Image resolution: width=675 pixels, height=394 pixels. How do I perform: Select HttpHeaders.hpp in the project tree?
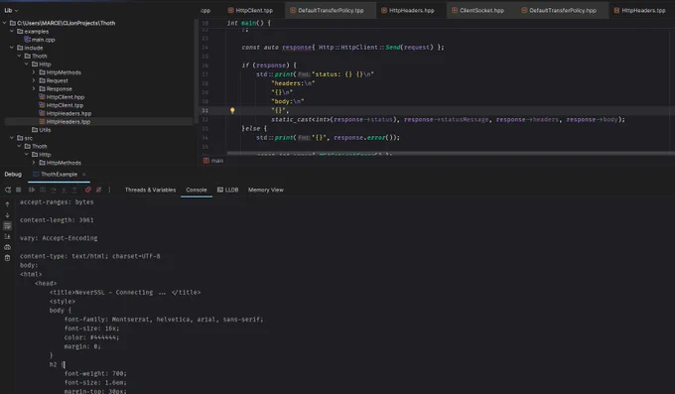68,114
